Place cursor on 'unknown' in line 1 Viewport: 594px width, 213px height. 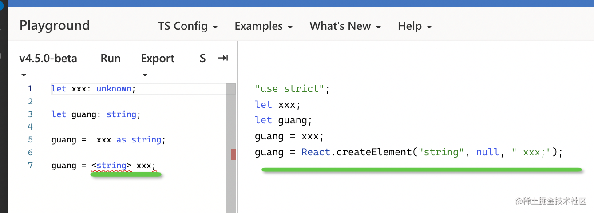tap(114, 89)
